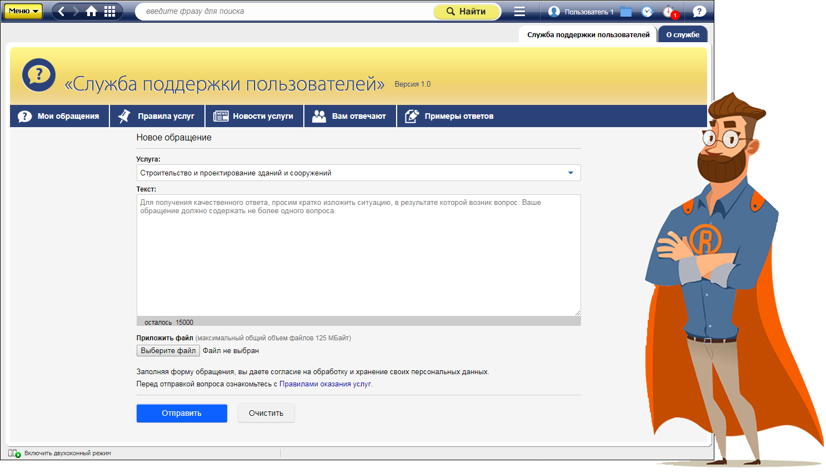The width and height of the screenshot is (826, 473).
Task: Open Новости услуги section
Action: click(x=254, y=116)
